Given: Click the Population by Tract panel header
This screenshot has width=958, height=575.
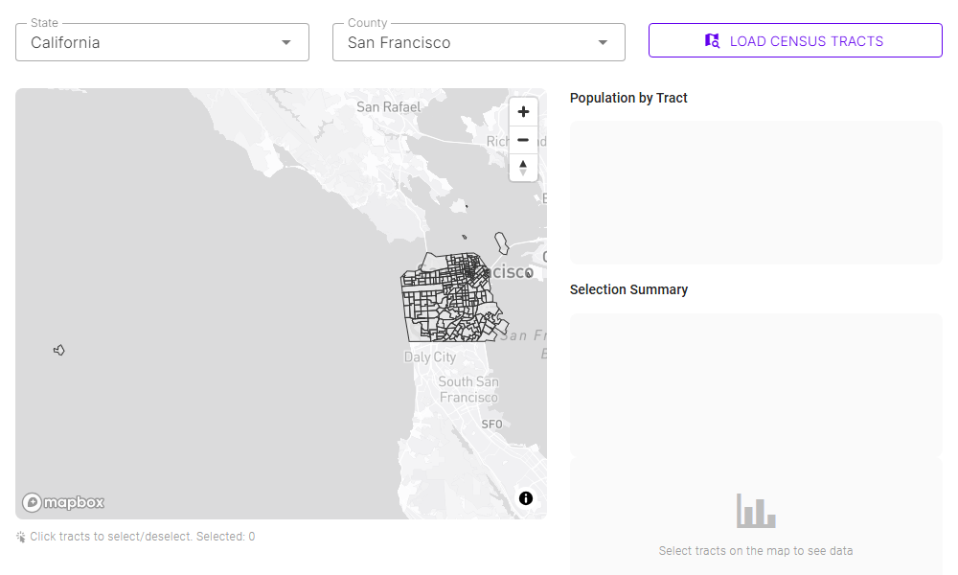Looking at the screenshot, I should point(629,98).
